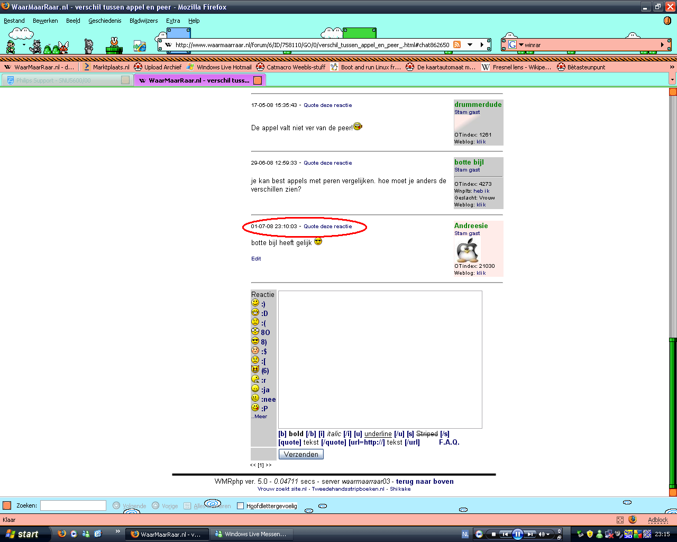Click Quote deze reactie on Andreesie's post
Image resolution: width=677 pixels, height=542 pixels.
click(x=327, y=227)
